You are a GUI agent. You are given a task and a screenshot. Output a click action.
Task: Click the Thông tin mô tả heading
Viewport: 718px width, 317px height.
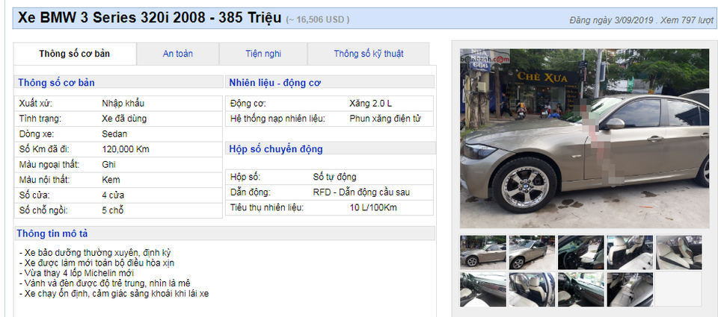[52, 233]
